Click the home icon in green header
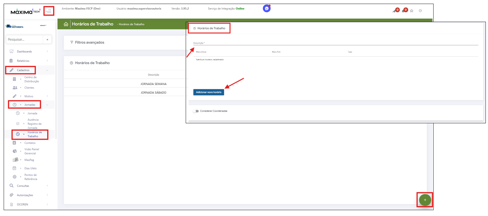This screenshot has height=216, width=488. point(66,24)
